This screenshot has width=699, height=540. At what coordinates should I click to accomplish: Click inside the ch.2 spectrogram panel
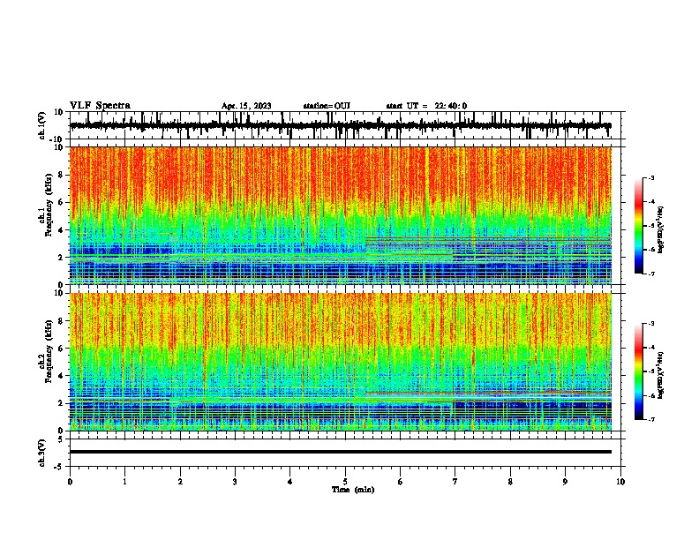click(x=340, y=362)
